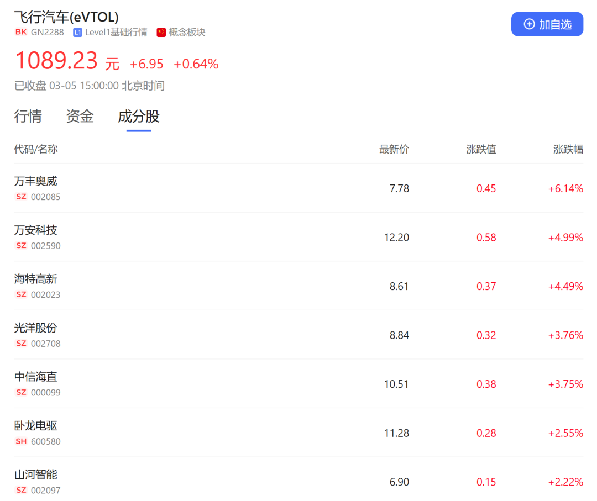Click the China flag icon beside 概念板块
Viewport: 597px width, 501px height.
coord(161,33)
